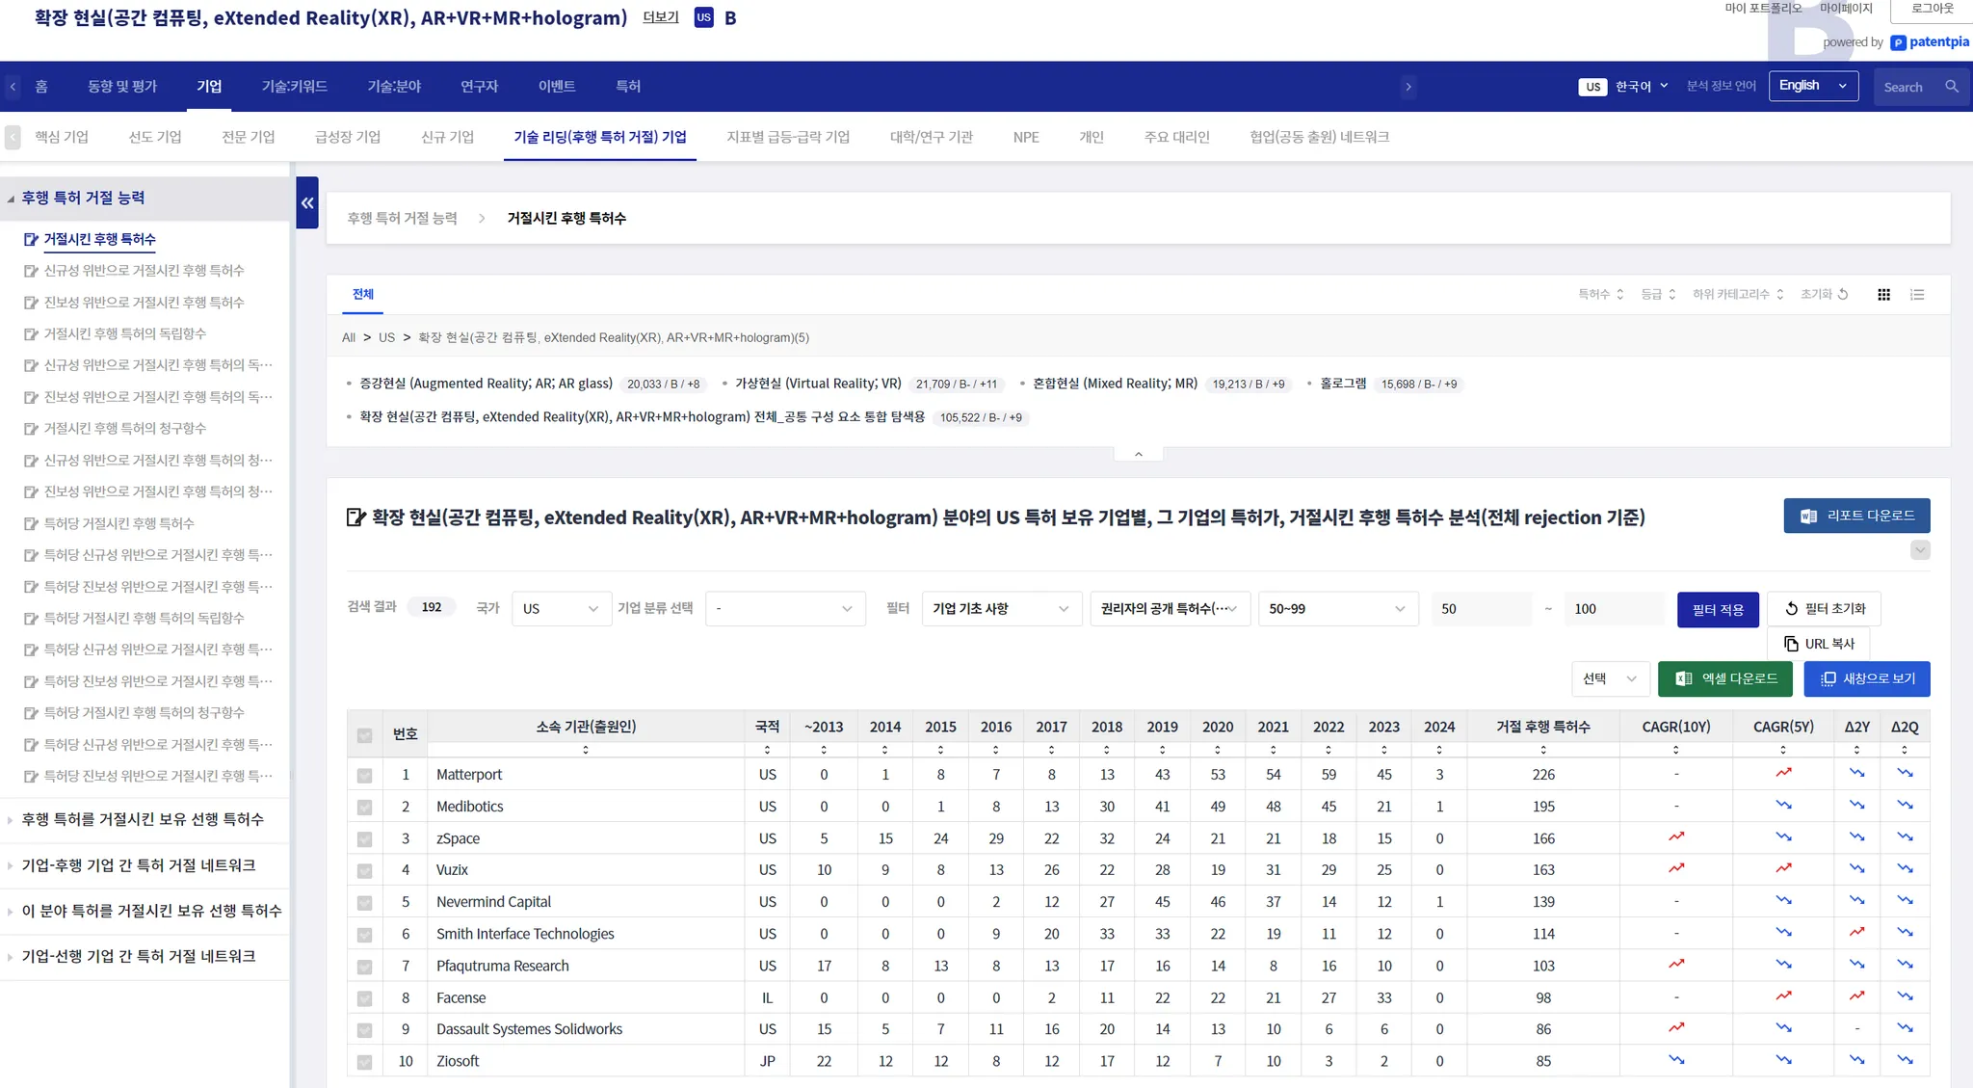The image size is (1973, 1088).
Task: Check the Vuzix row checkbox
Action: point(364,870)
